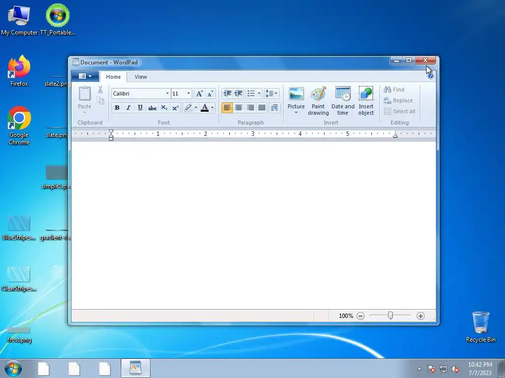The height and width of the screenshot is (378, 505).
Task: Increase paragraph indent
Action: (x=238, y=94)
